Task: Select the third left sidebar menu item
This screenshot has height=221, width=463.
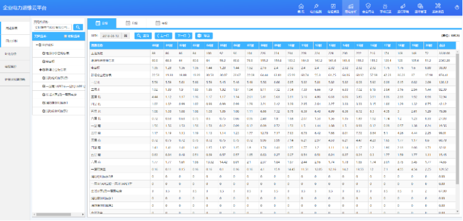Action: point(15,54)
